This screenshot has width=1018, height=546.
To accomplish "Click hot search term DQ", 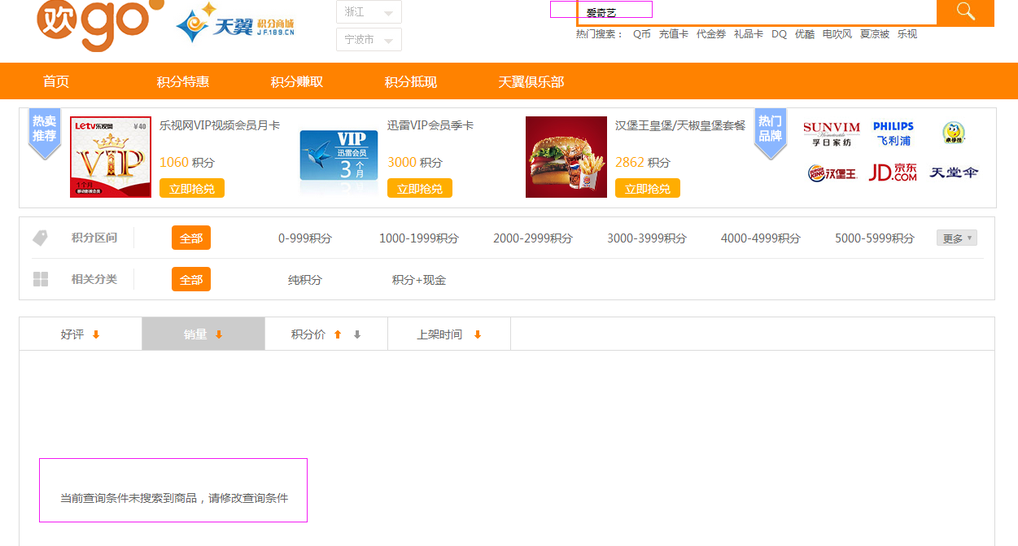I will click(x=780, y=34).
